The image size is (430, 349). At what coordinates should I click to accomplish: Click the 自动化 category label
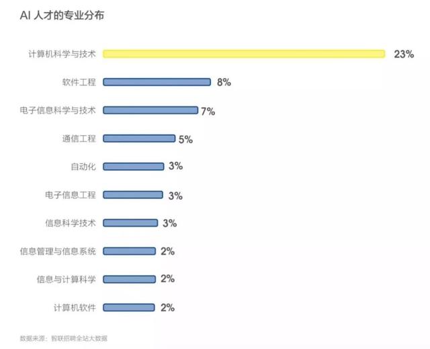pos(83,167)
